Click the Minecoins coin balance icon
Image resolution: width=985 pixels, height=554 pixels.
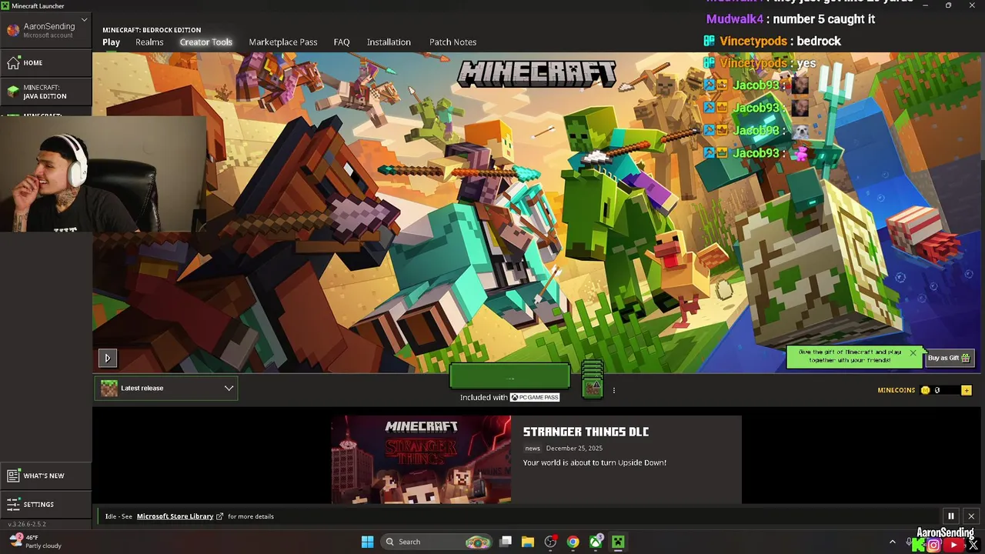pos(925,390)
